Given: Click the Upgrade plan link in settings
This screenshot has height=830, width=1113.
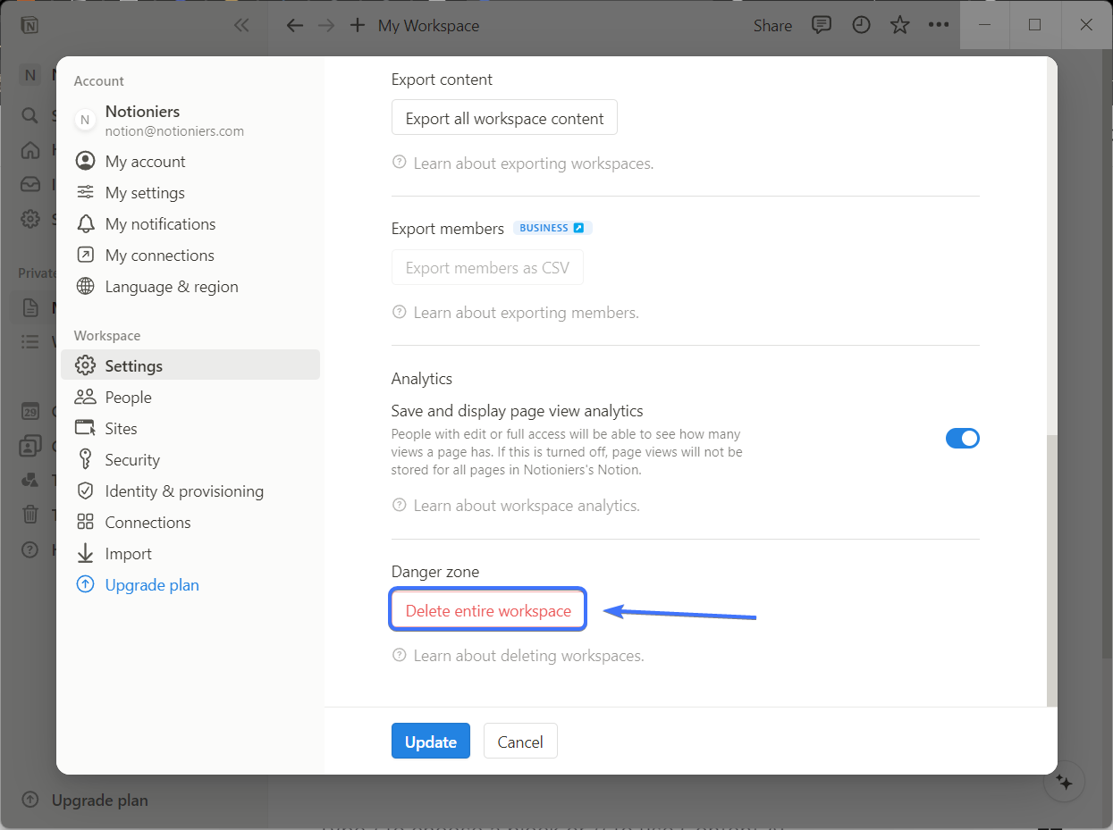Looking at the screenshot, I should point(151,585).
